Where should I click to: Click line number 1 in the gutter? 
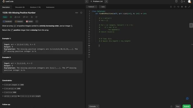click(90, 11)
